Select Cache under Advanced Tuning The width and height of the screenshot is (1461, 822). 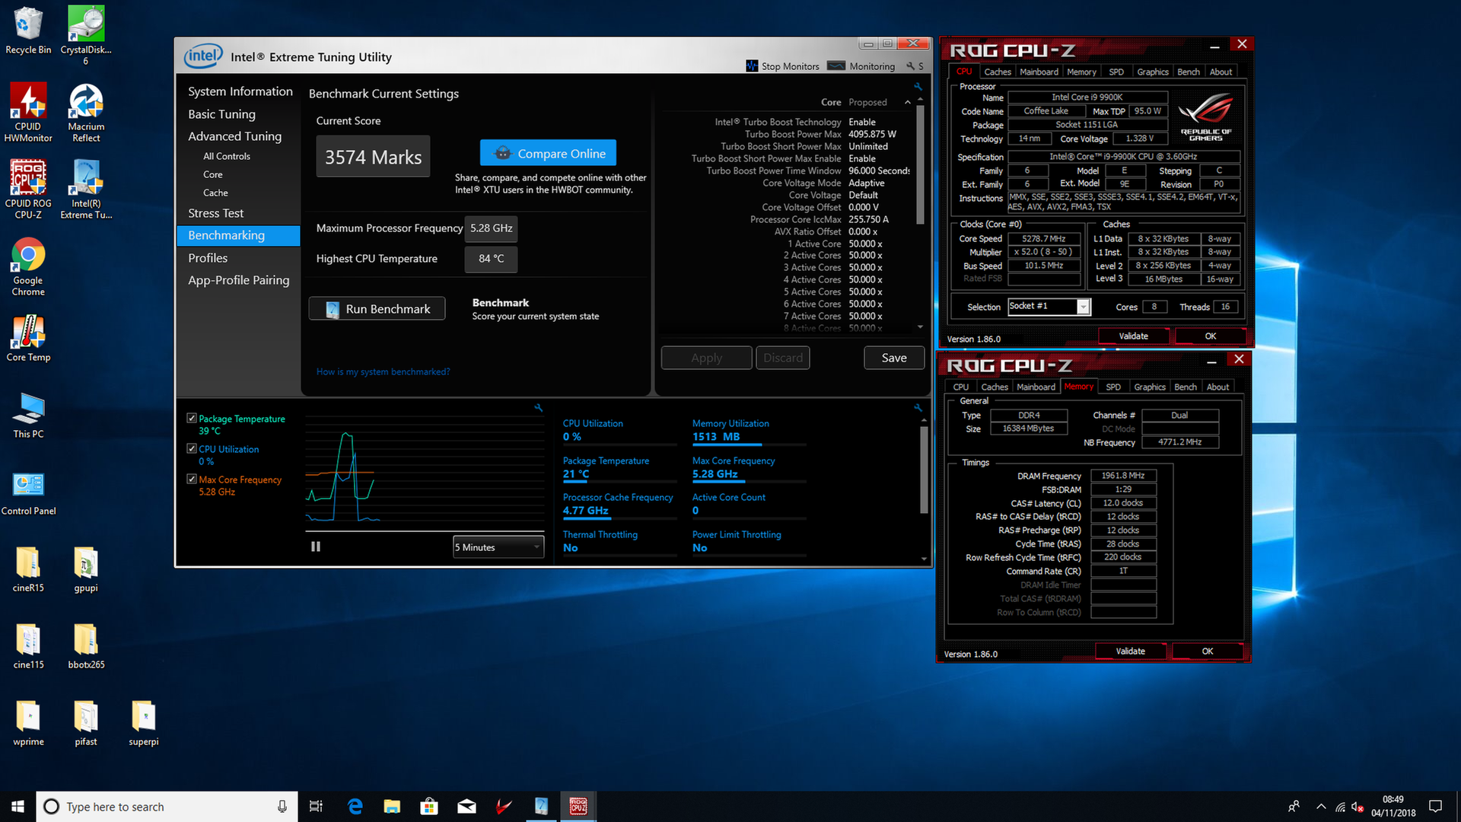tap(215, 193)
